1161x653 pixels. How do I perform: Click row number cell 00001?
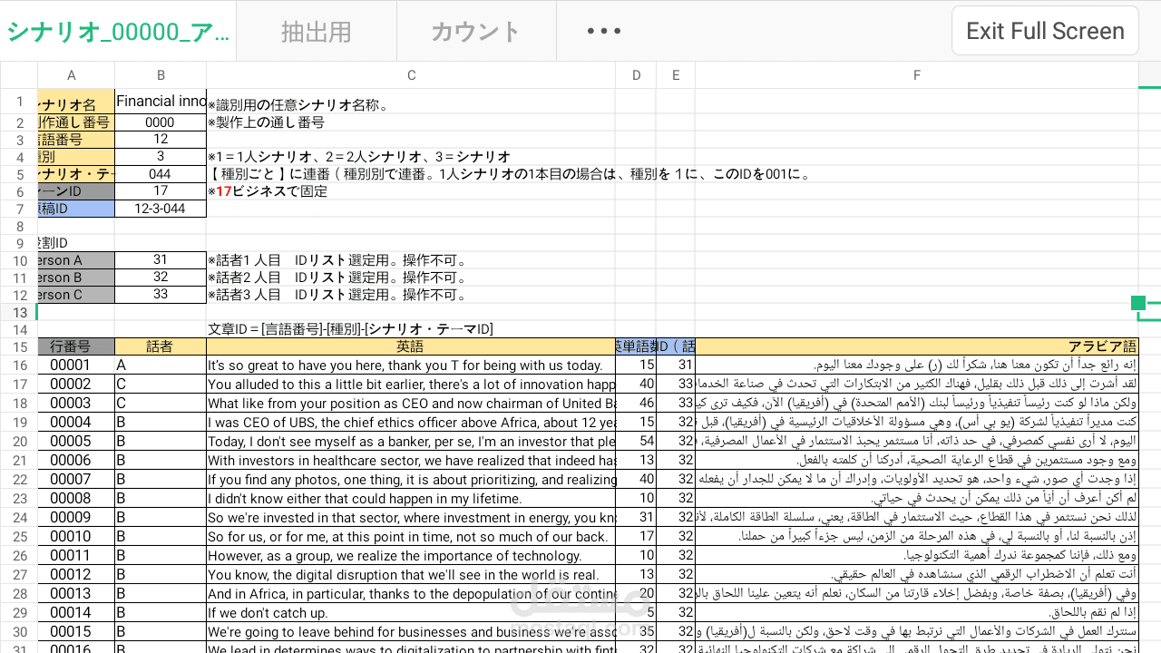click(x=76, y=365)
